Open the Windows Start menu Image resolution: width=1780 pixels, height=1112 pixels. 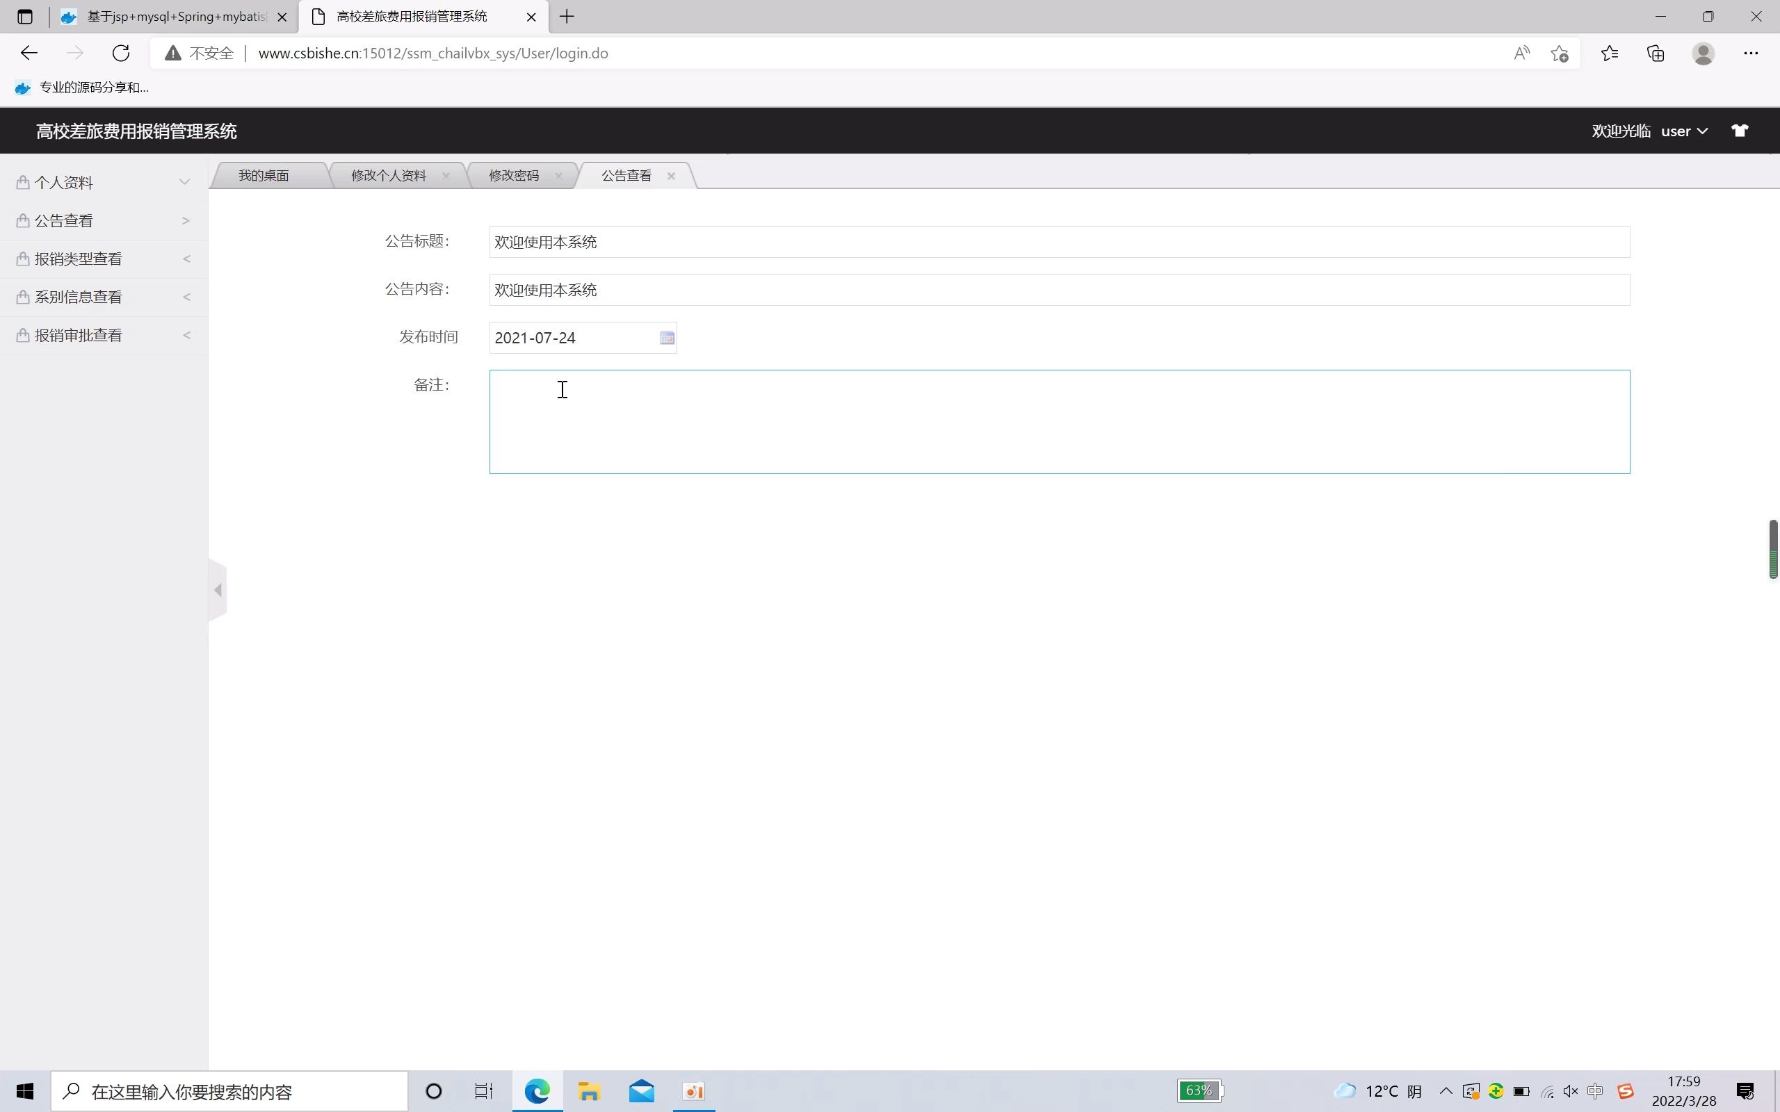pyautogui.click(x=25, y=1090)
